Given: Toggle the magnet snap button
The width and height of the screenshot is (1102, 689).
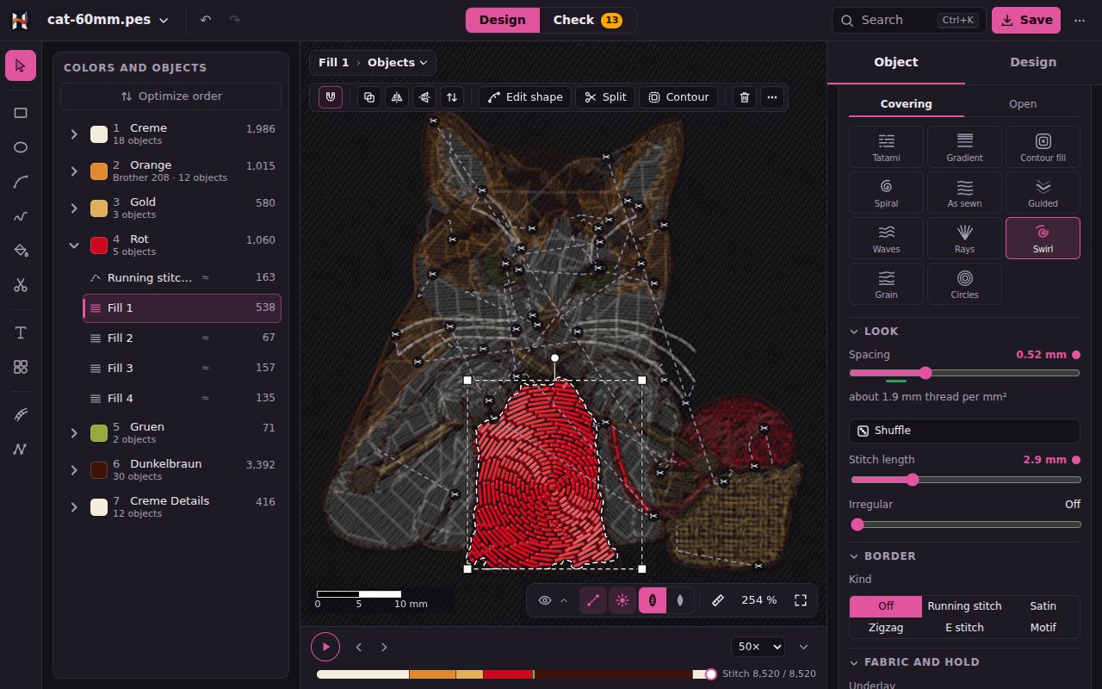Looking at the screenshot, I should point(331,97).
